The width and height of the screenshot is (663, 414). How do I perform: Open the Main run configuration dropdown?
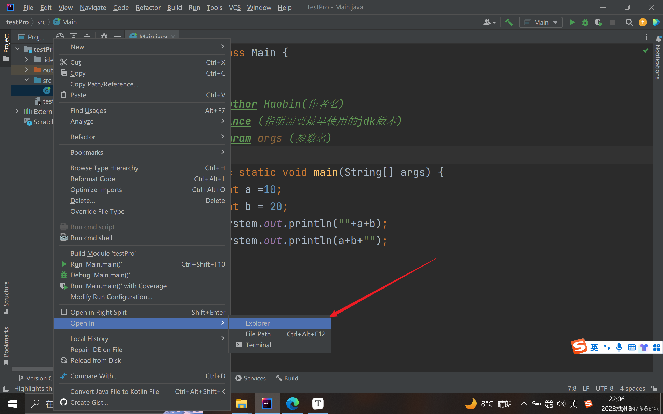(541, 22)
